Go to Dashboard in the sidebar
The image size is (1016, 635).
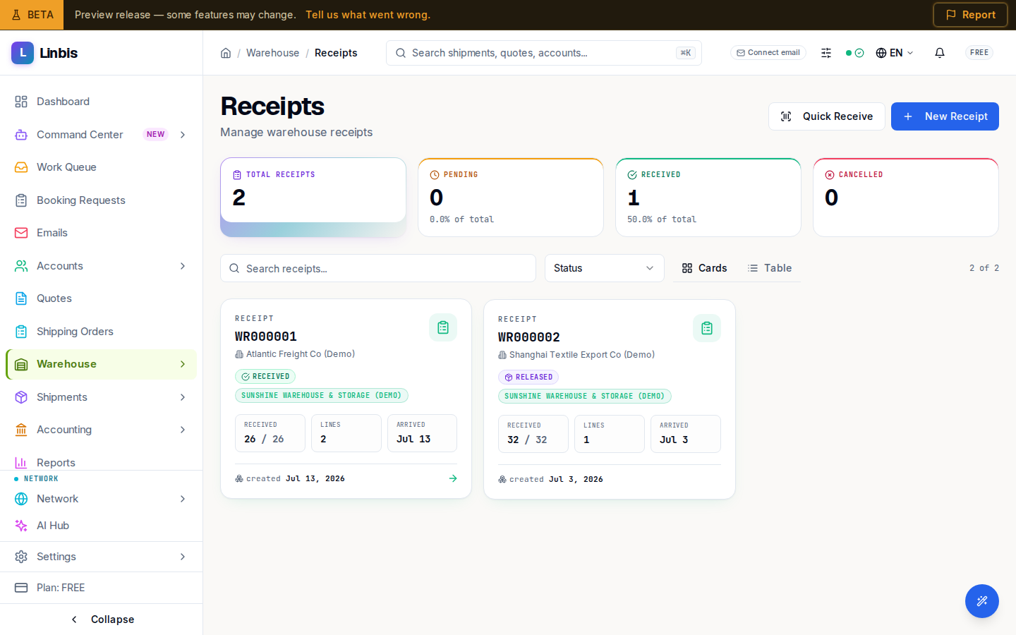[x=102, y=102]
